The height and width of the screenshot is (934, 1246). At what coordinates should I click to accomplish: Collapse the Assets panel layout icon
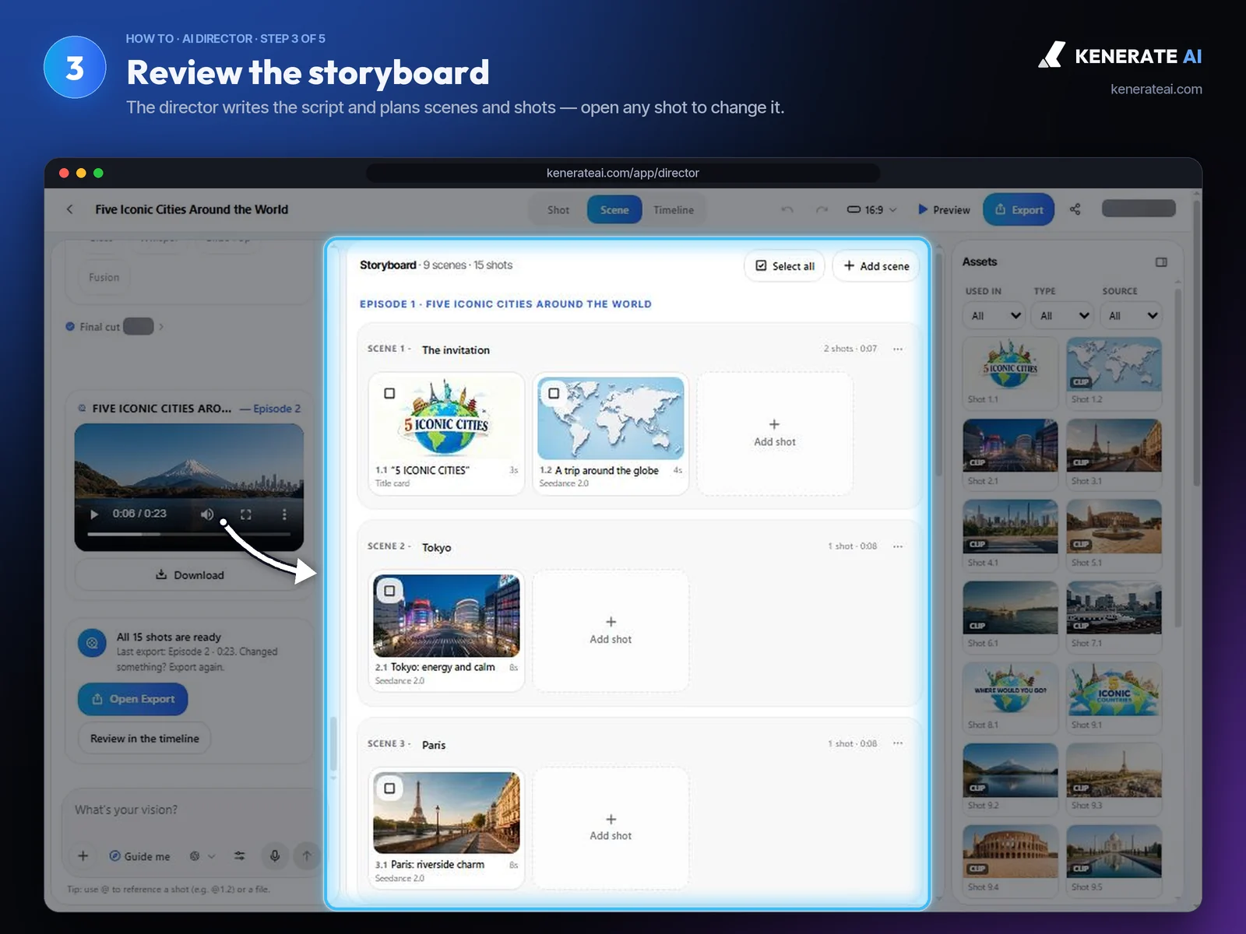coord(1161,262)
